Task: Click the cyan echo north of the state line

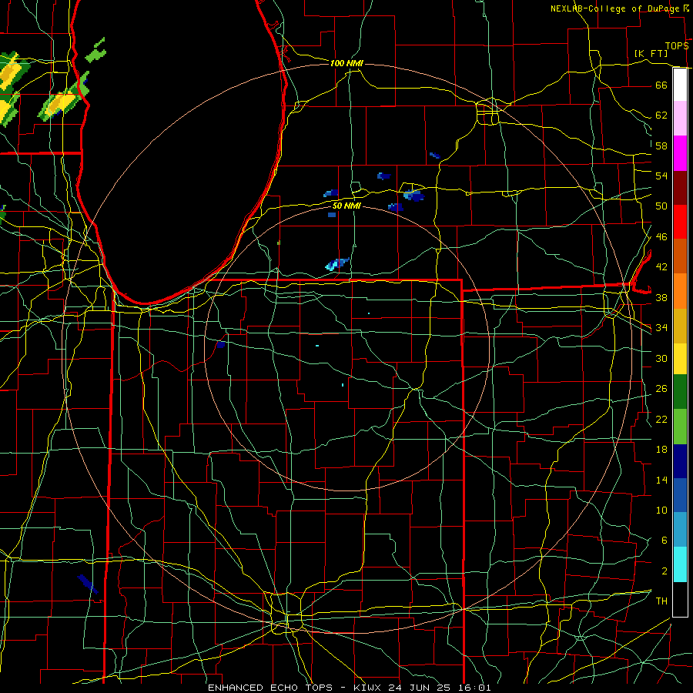Action: tap(337, 264)
